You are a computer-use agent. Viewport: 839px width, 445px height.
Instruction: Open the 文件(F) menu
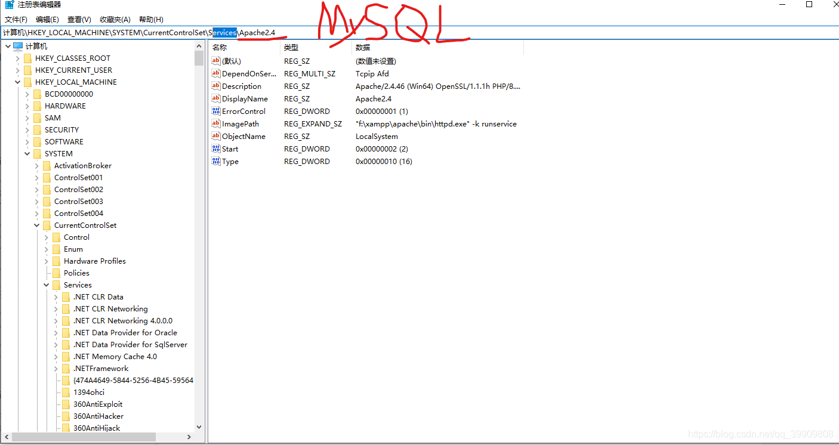click(16, 20)
